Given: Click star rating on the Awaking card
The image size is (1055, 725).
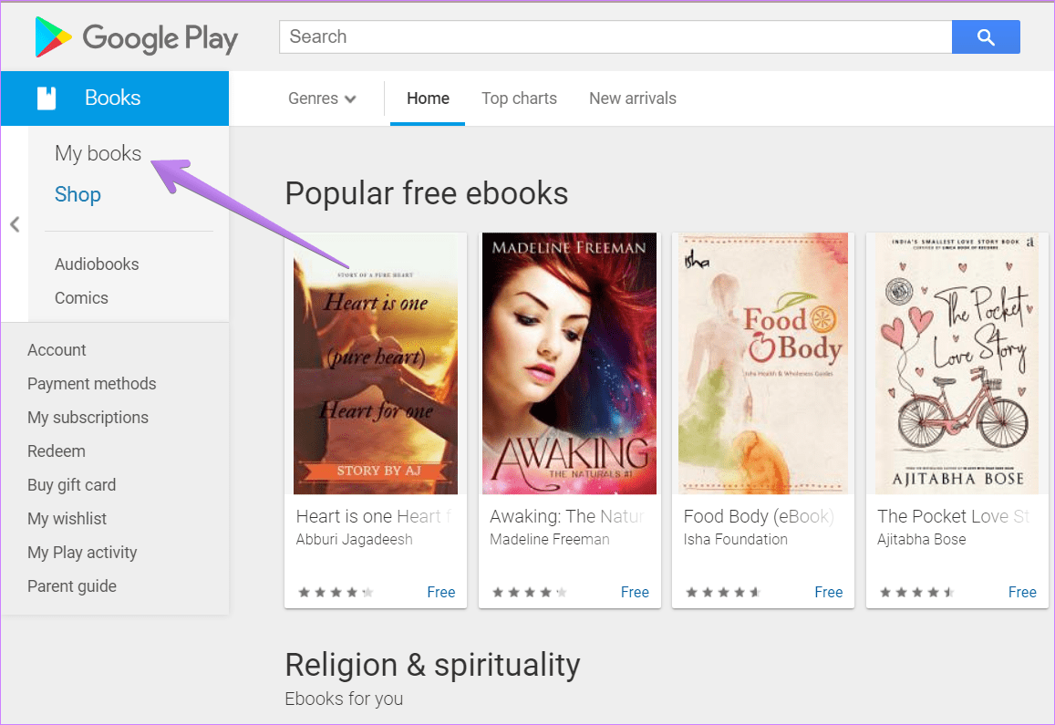Looking at the screenshot, I should [530, 593].
